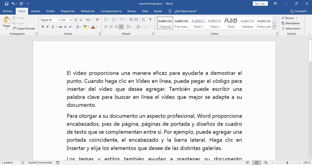This screenshot has height=165, width=312.
Task: Apply red font color
Action: (93, 27)
